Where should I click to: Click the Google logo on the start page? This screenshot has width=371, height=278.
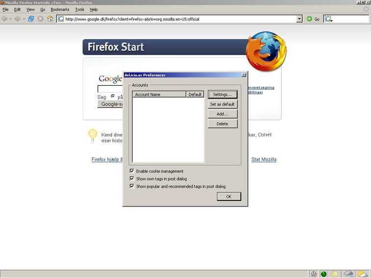click(x=110, y=79)
